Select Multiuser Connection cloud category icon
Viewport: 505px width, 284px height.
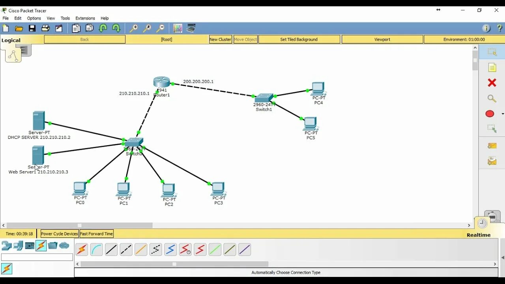point(64,246)
